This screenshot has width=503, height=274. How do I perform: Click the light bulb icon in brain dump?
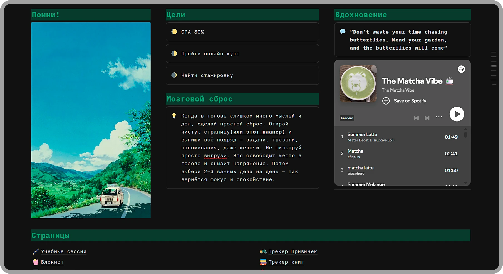point(174,116)
